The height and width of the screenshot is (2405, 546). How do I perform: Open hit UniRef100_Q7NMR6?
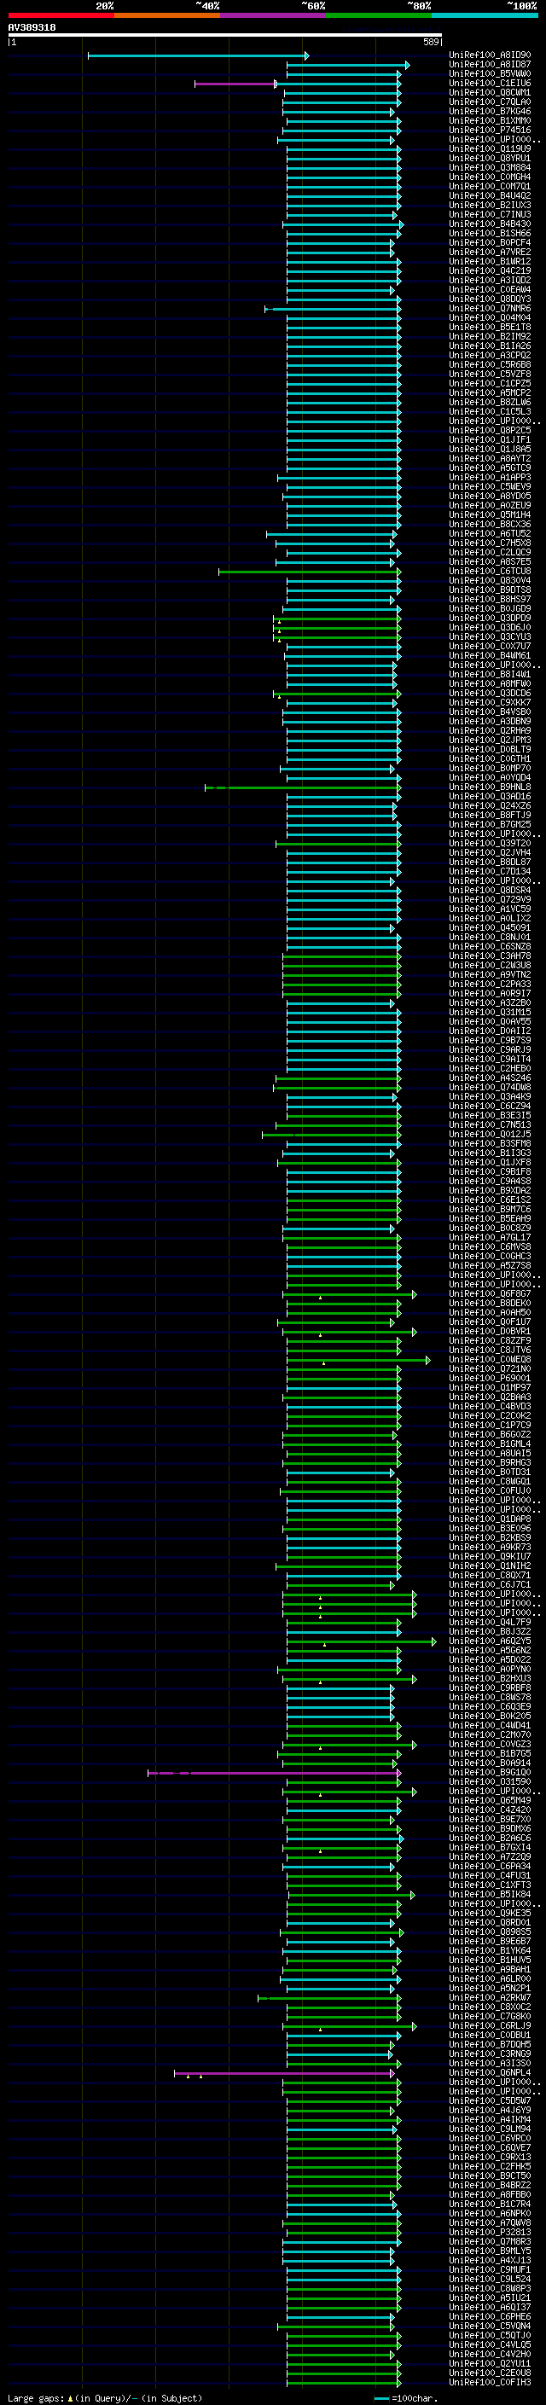pyautogui.click(x=490, y=308)
